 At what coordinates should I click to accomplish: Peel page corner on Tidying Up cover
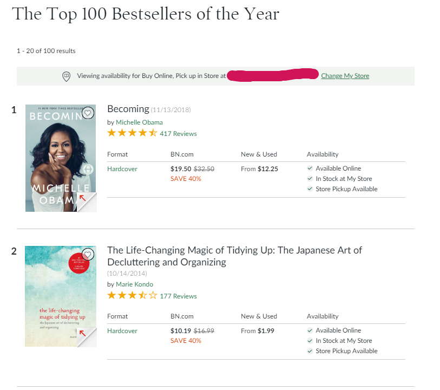(x=87, y=337)
